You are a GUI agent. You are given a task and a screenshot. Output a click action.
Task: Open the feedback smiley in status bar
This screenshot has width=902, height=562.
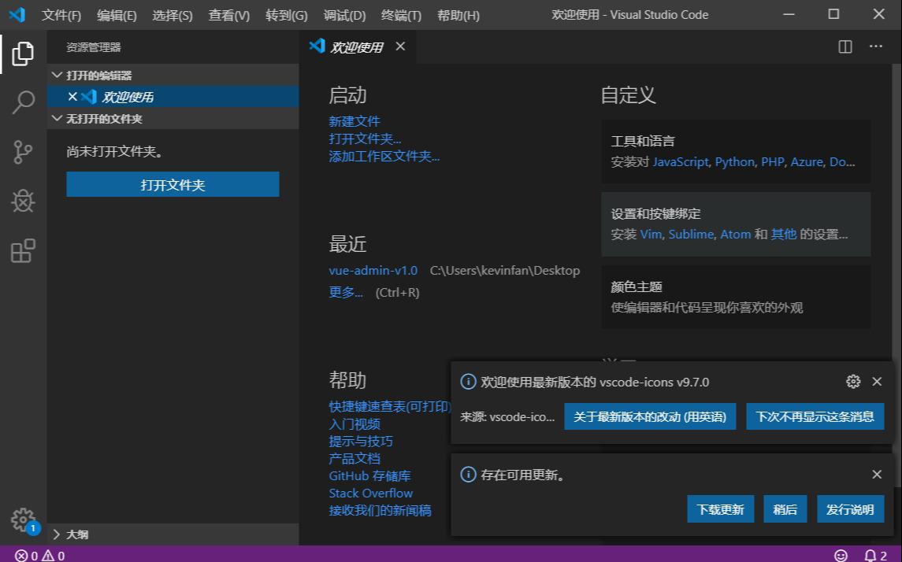click(841, 556)
